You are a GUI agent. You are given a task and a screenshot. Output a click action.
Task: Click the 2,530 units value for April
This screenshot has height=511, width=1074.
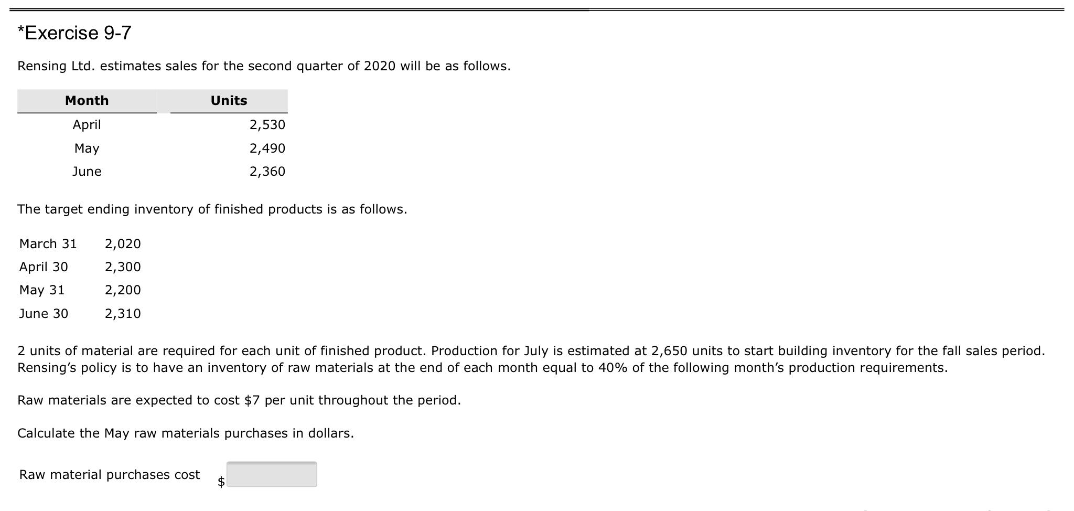point(267,124)
